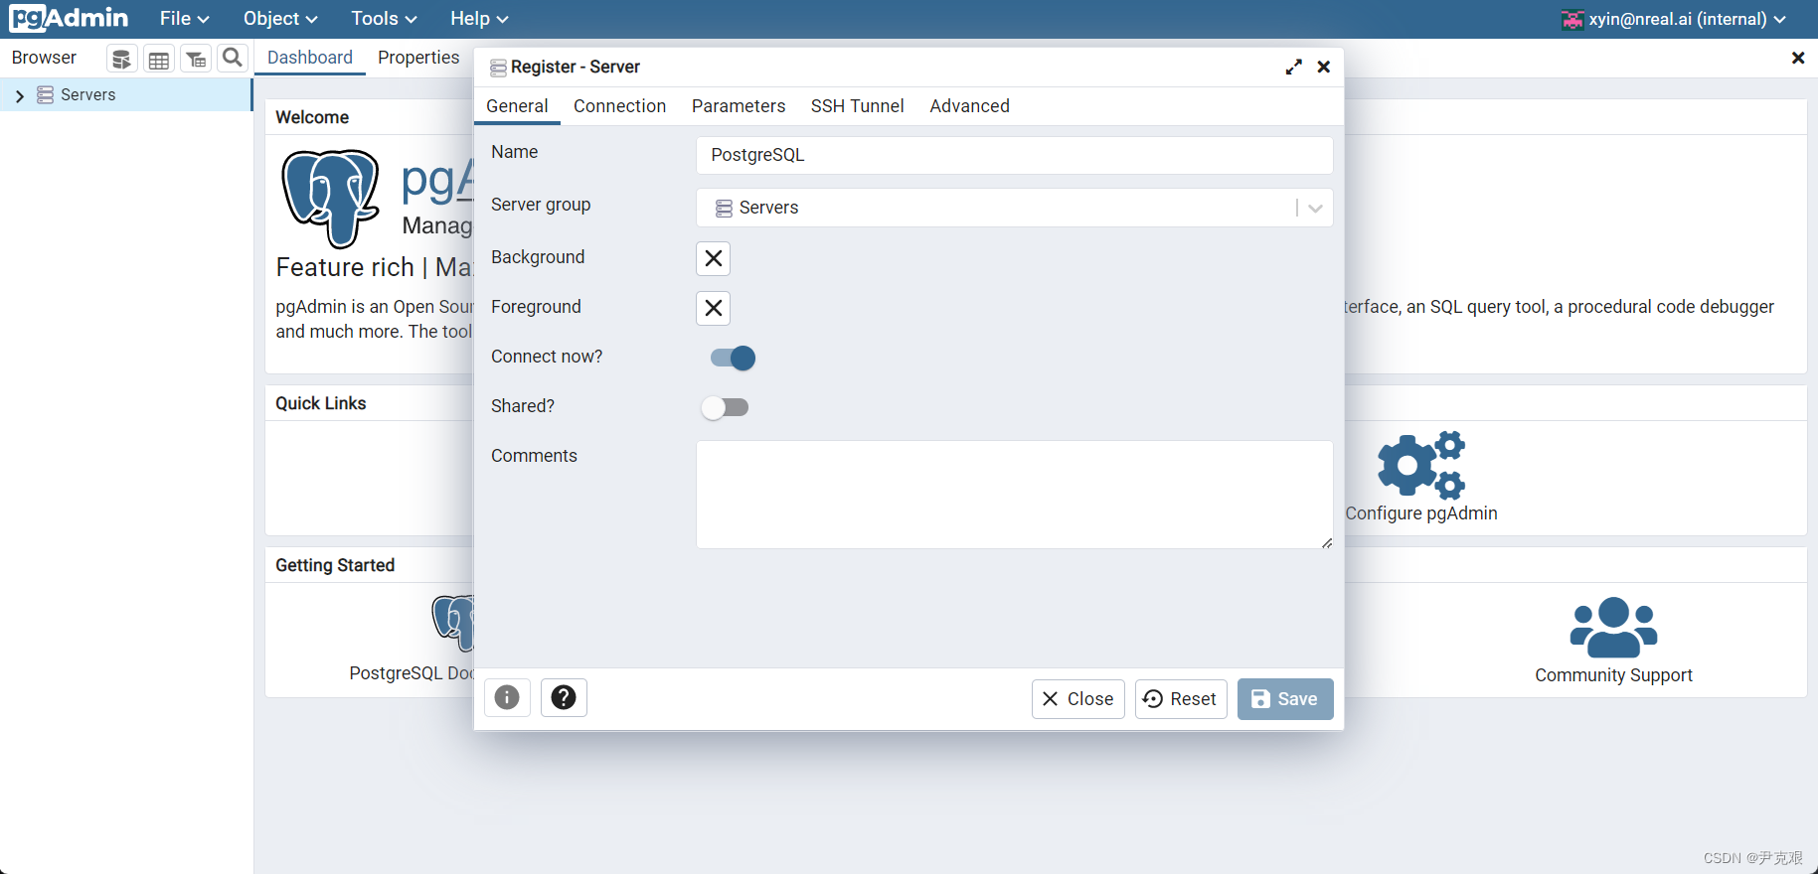This screenshot has height=874, width=1818.
Task: Click the Community Support people icon
Action: (1613, 627)
